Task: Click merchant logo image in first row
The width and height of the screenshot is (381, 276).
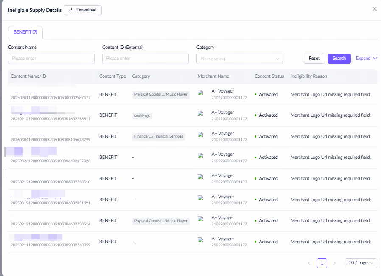Action: point(200,93)
